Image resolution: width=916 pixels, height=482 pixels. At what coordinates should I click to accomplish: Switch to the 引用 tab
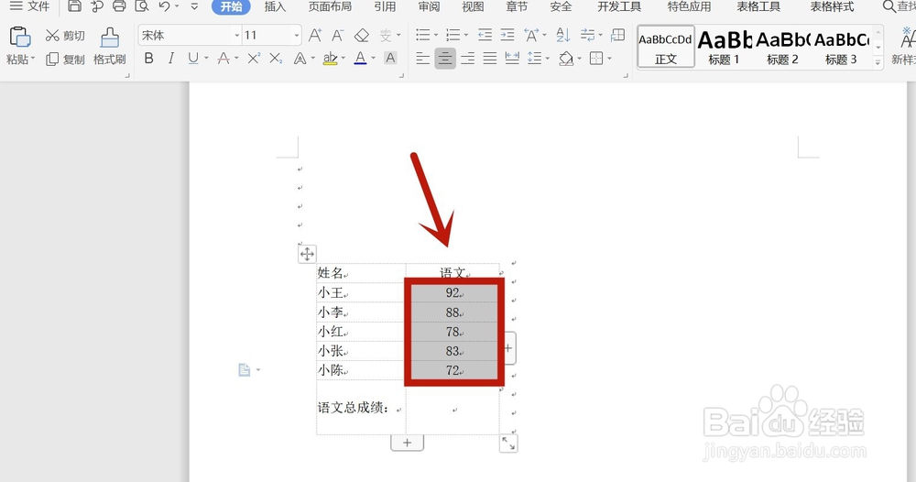(385, 7)
